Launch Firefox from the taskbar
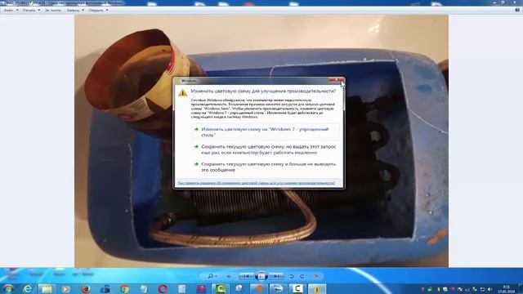The height and width of the screenshot is (294, 523). point(85,288)
